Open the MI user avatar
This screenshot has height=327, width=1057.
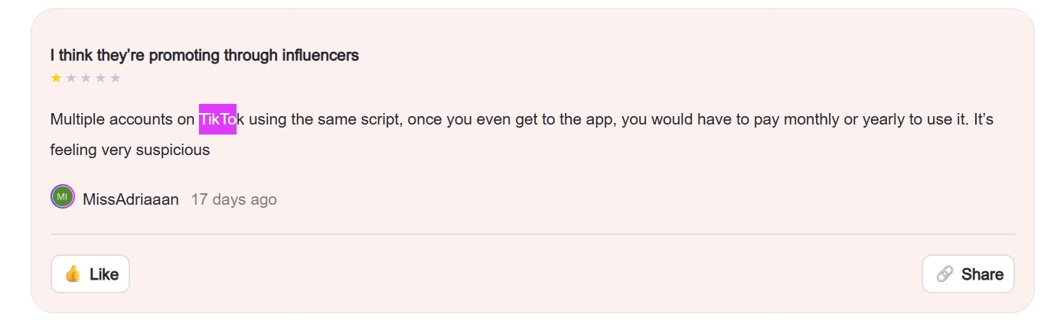click(63, 197)
